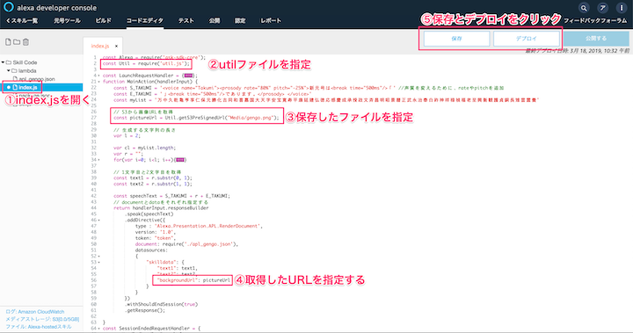Close the index.js editor tab
The height and width of the screenshot is (333, 633).
click(116, 46)
